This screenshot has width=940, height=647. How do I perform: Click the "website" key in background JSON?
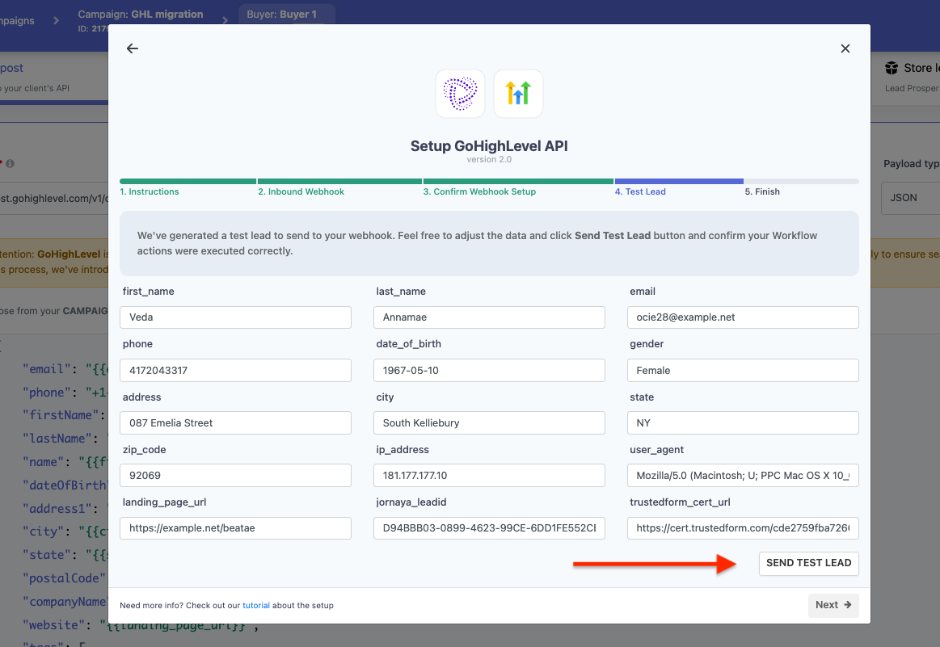pos(54,625)
